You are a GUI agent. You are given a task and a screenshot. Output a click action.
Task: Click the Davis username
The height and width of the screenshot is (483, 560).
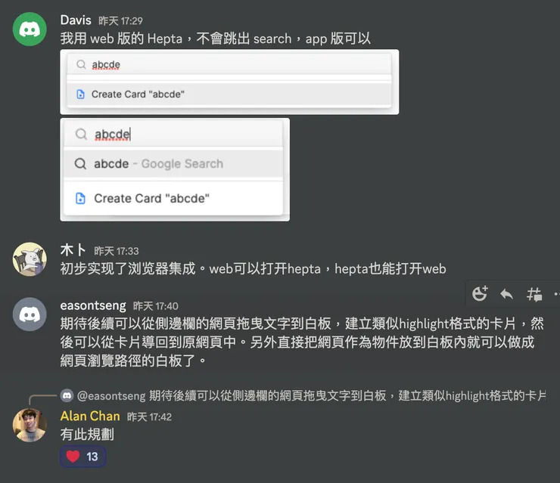[76, 20]
